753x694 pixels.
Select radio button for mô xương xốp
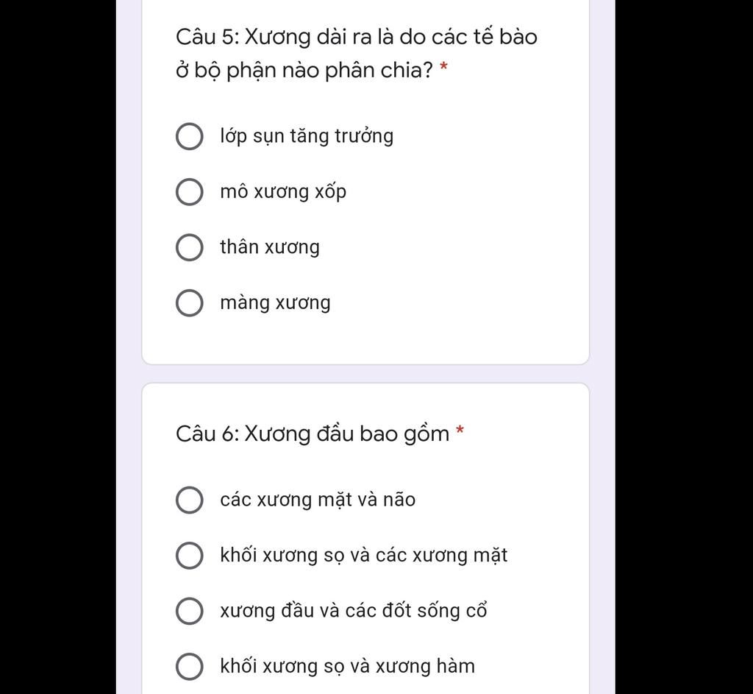189,192
